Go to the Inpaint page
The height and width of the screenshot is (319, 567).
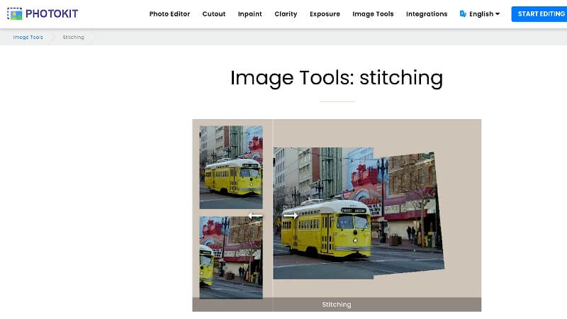pos(250,13)
